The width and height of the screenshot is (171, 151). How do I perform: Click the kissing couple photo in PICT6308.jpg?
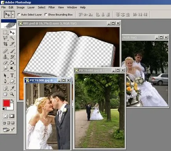[48, 116]
